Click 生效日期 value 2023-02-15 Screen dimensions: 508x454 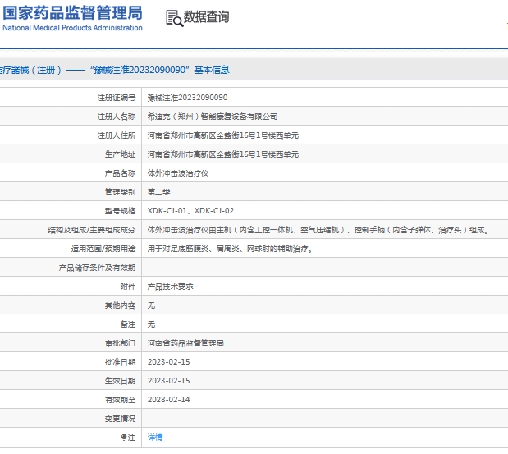[x=168, y=381]
